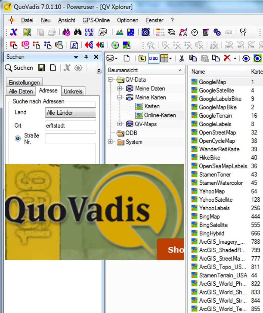Click the Suchen search button
This screenshot has width=263, height=313.
coord(19,68)
